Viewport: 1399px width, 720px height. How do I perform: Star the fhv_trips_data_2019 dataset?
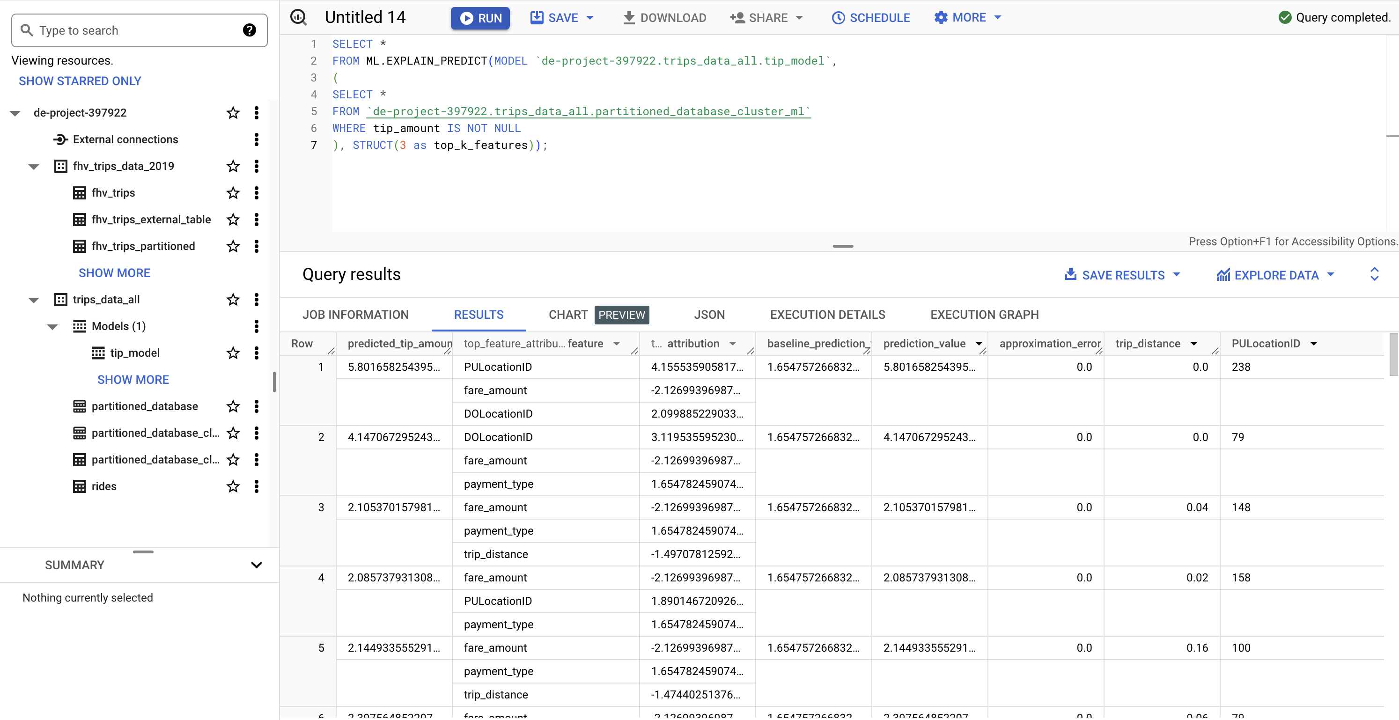pyautogui.click(x=233, y=166)
